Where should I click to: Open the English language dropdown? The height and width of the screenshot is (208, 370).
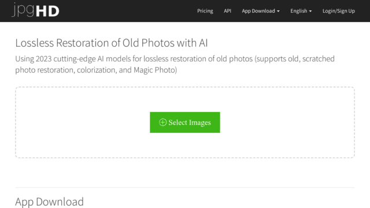301,11
